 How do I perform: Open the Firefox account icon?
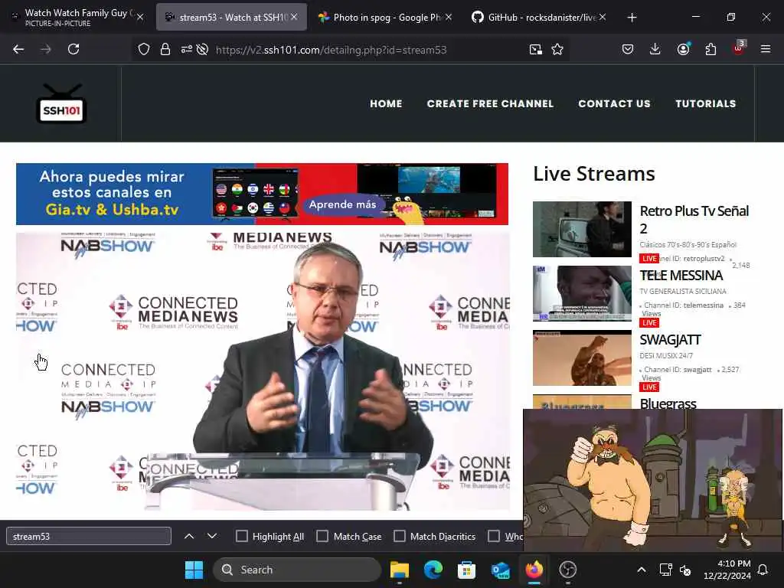click(683, 49)
